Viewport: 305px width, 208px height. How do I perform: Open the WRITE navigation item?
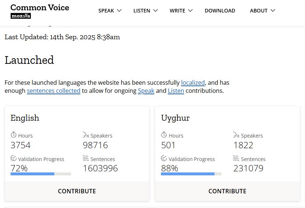tap(177, 11)
